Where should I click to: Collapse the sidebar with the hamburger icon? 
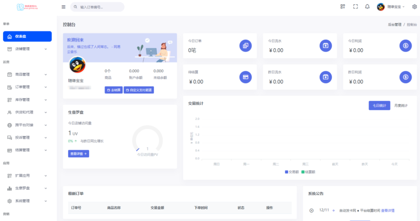tap(64, 7)
